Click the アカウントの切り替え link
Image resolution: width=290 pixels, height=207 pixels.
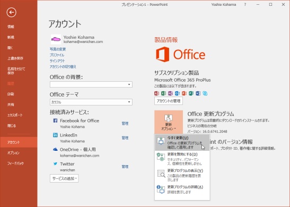(63, 66)
